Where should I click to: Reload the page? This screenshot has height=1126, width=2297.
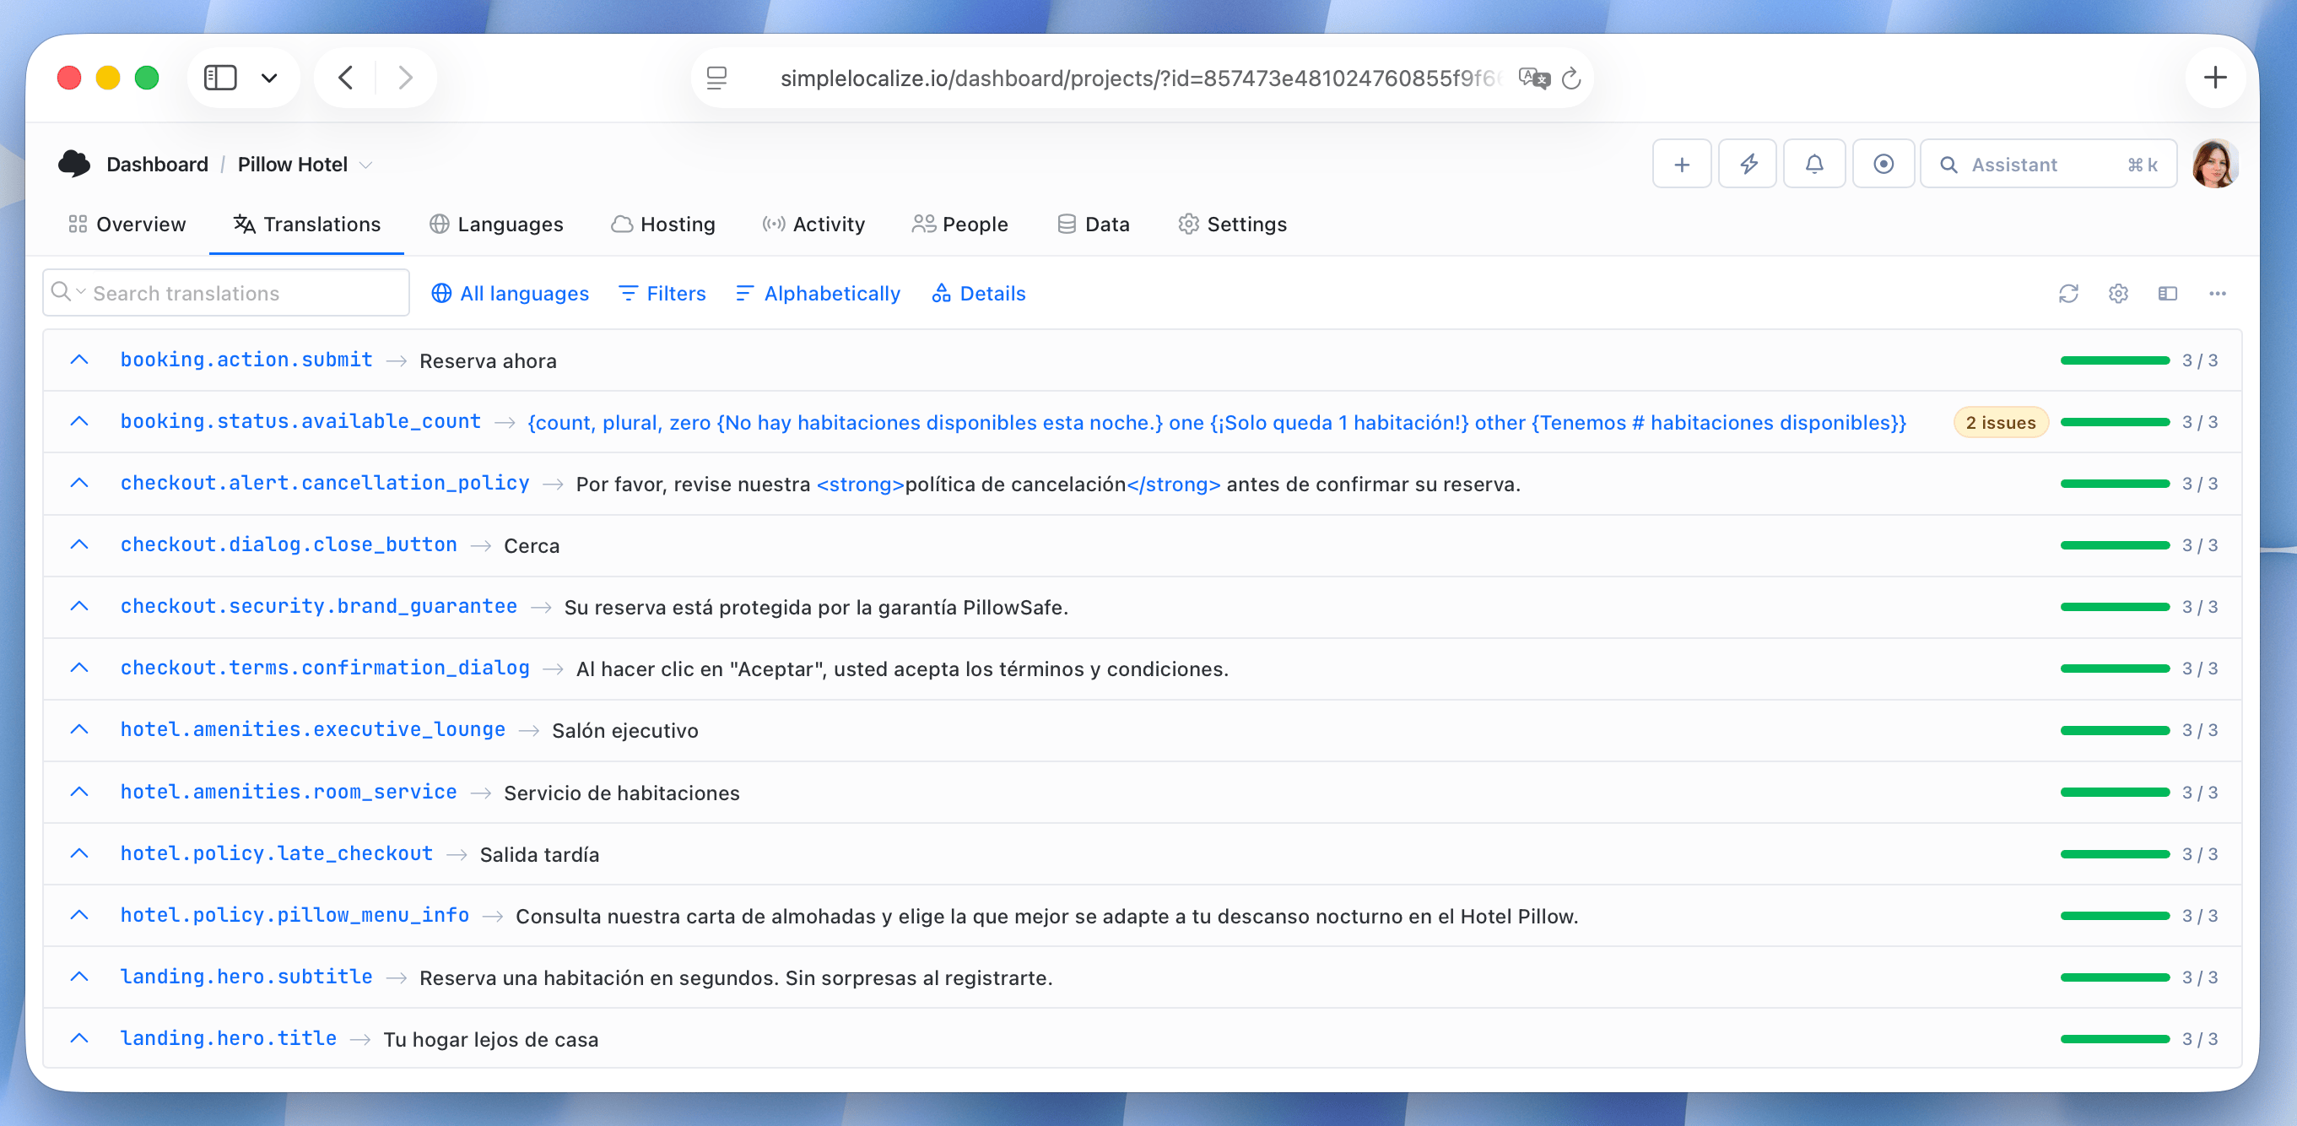coord(1571,78)
